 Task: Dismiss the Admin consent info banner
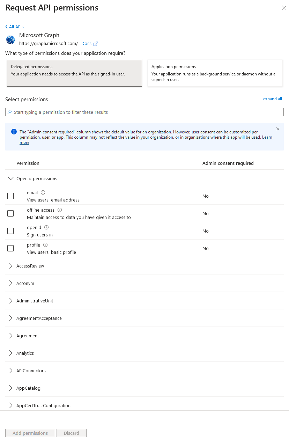pyautogui.click(x=278, y=129)
